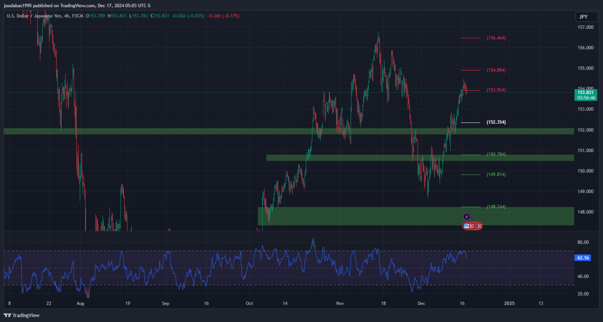Click the 148.000 price axis label
This screenshot has width=603, height=322.
click(585, 212)
